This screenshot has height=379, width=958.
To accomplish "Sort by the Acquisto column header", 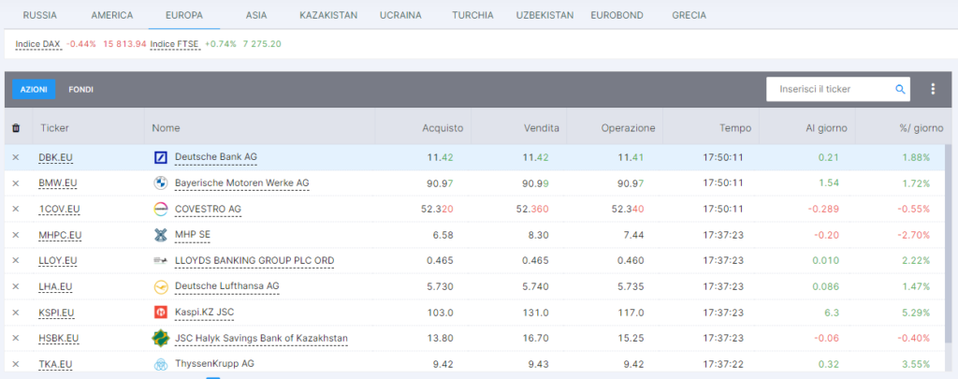I will pyautogui.click(x=443, y=128).
